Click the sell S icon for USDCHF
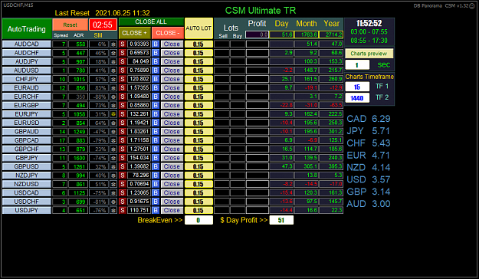 click(x=123, y=202)
